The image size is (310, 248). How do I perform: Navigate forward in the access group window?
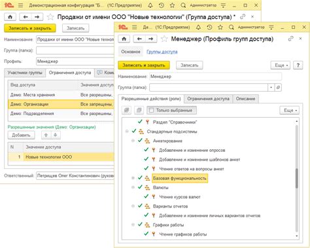pos(37,17)
